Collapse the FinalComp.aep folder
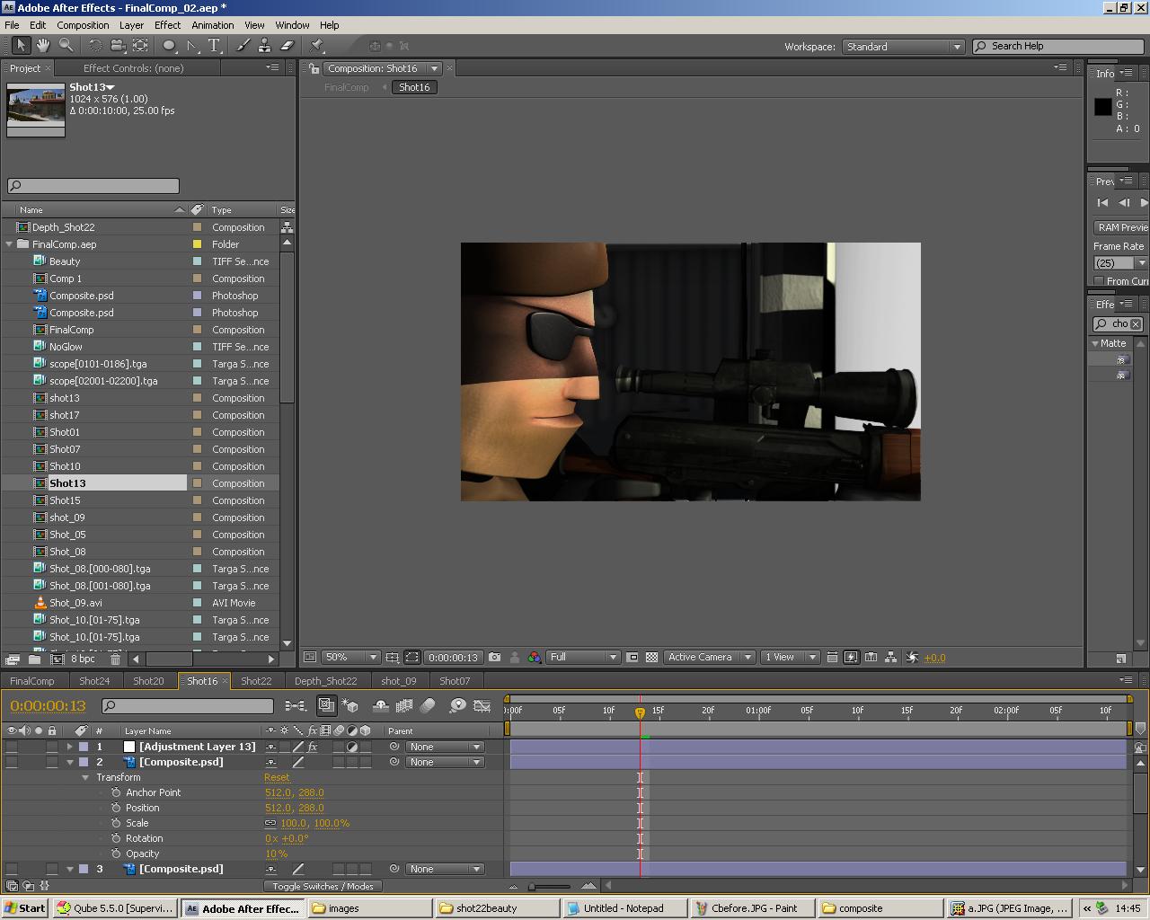 tap(10, 244)
